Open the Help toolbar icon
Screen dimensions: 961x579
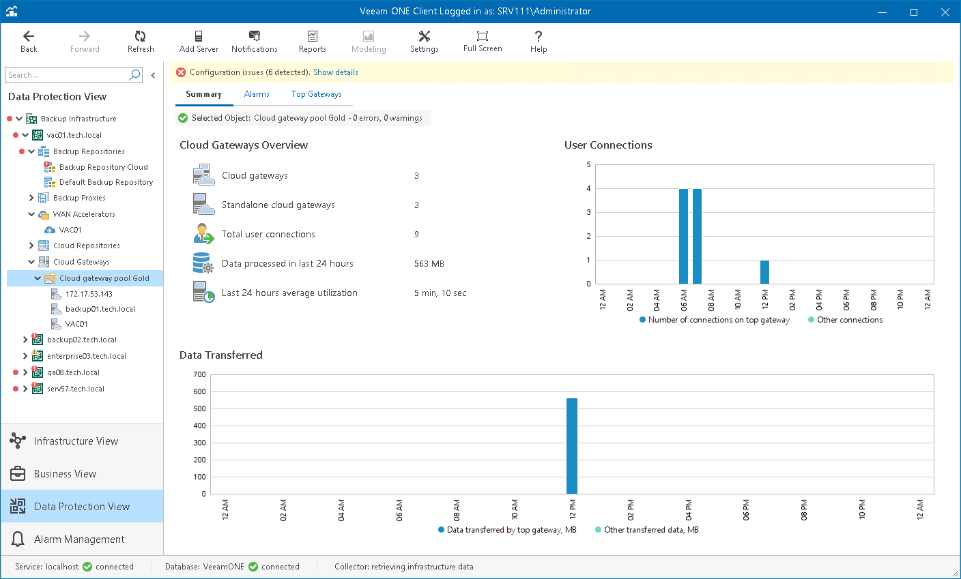point(539,37)
